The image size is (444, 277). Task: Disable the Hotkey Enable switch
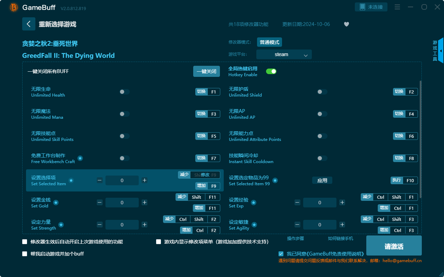[x=271, y=71]
